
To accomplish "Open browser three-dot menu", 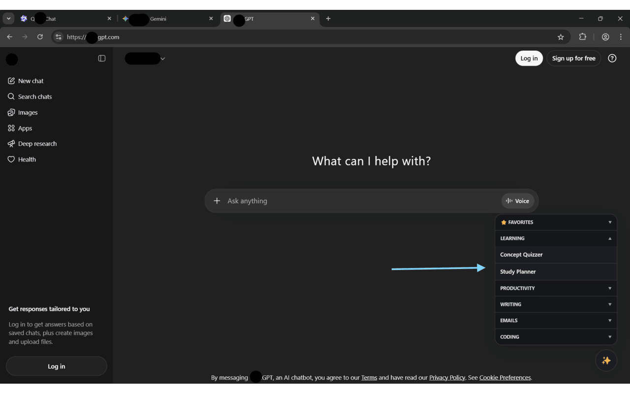I will pyautogui.click(x=621, y=37).
